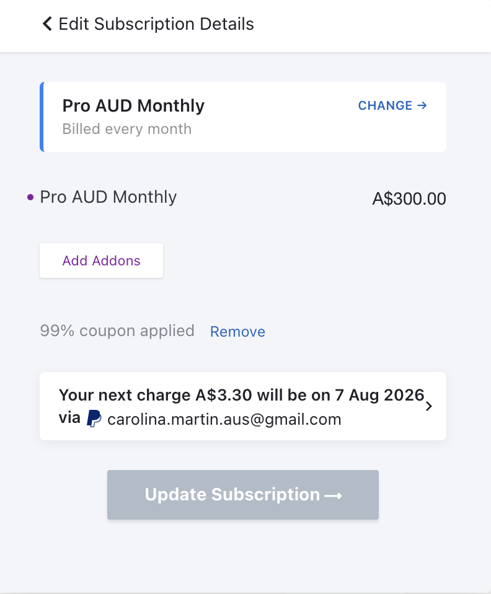Go back using the left chevron
Screen dimensions: 491x594
(x=47, y=24)
